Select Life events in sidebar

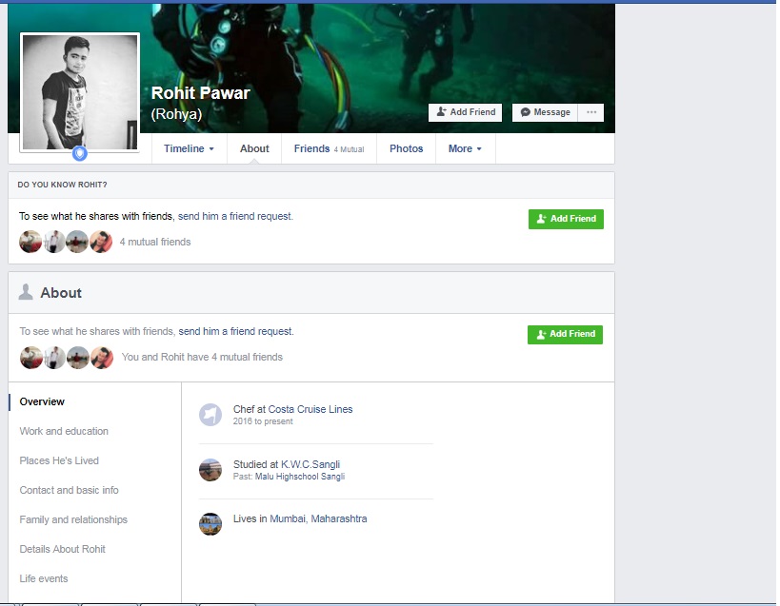(43, 578)
